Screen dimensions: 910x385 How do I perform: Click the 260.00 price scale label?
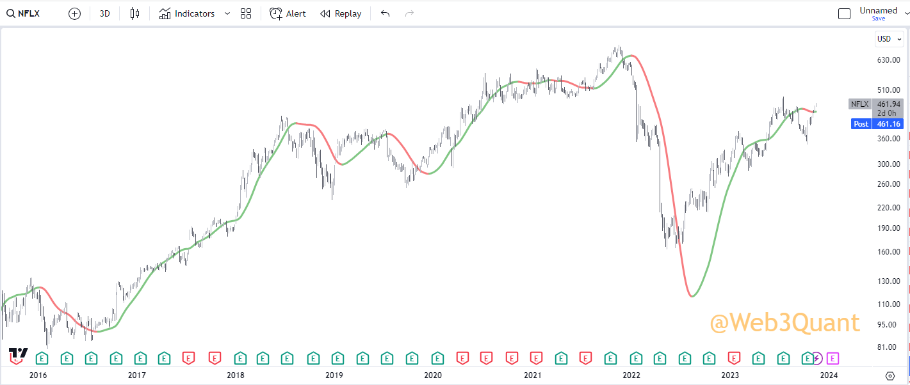coord(889,184)
